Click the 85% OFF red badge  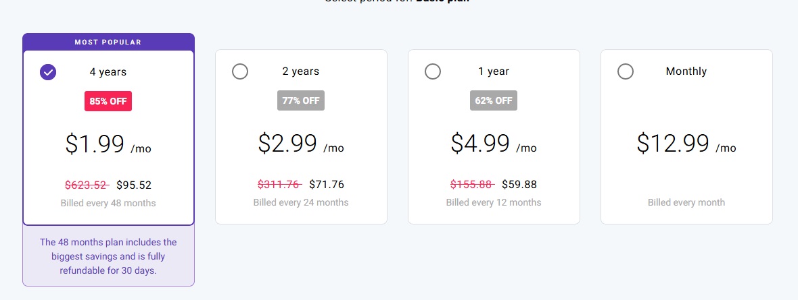click(108, 101)
